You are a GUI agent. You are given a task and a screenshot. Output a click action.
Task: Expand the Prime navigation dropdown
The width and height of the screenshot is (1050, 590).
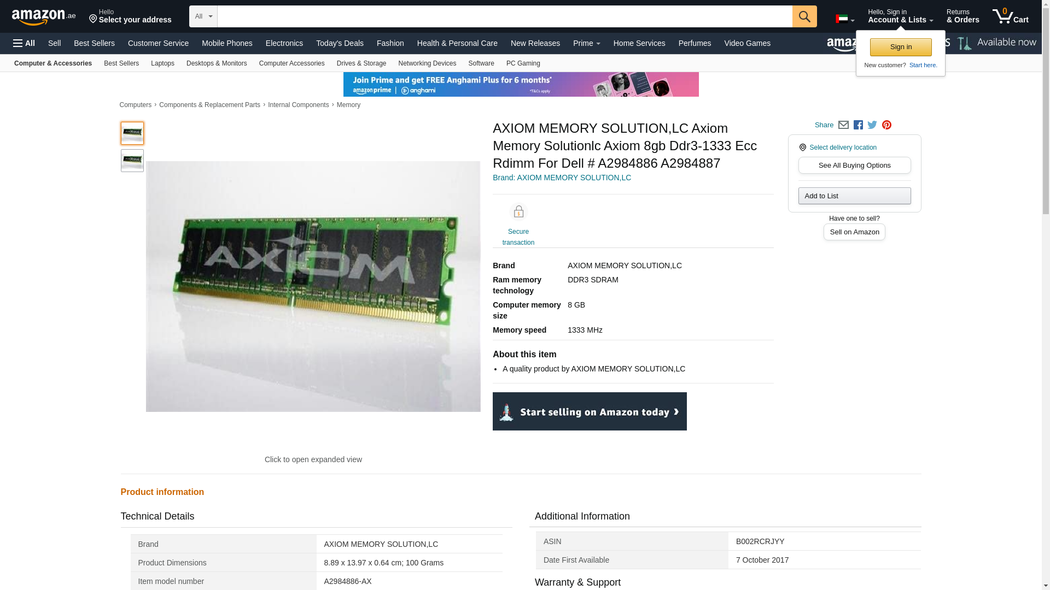tap(586, 43)
